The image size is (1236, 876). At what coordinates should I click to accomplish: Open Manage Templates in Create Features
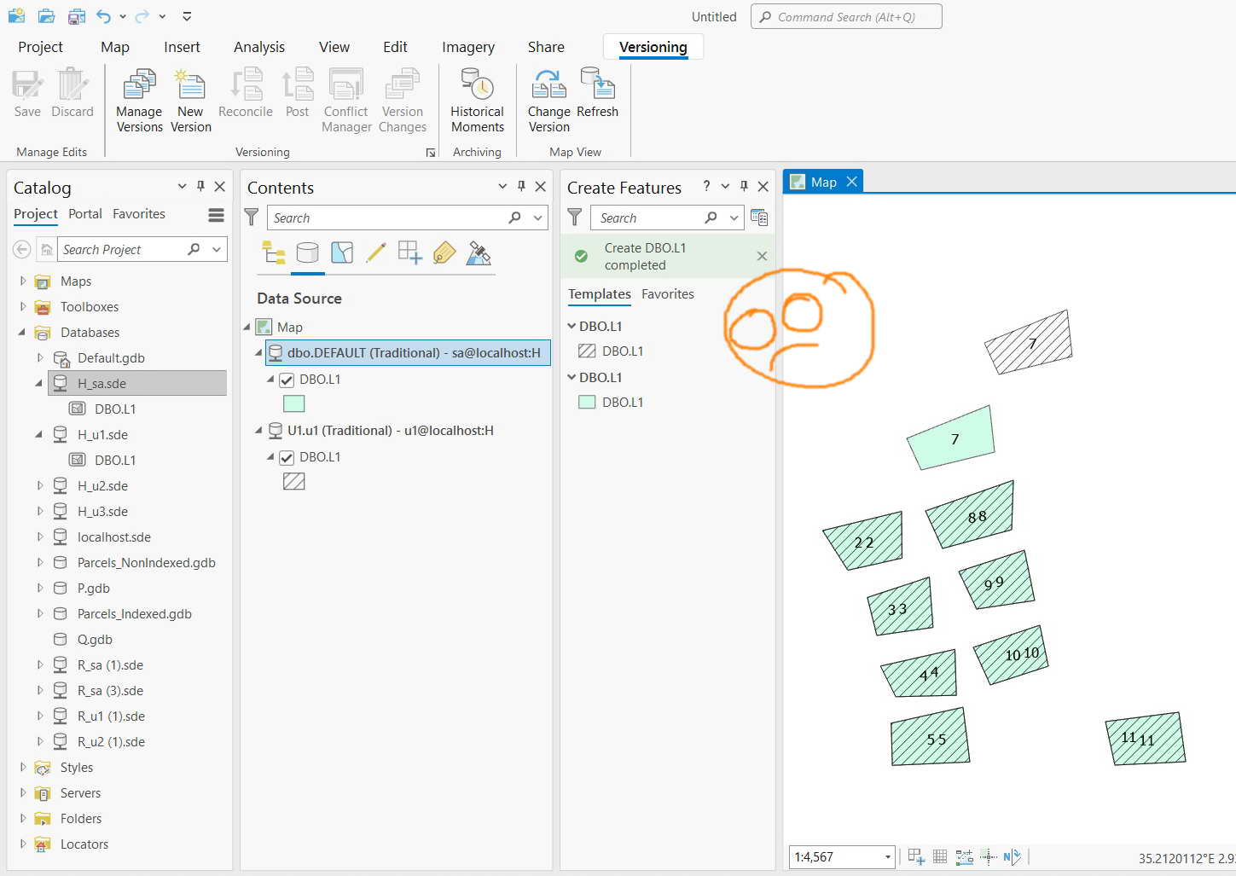[759, 218]
